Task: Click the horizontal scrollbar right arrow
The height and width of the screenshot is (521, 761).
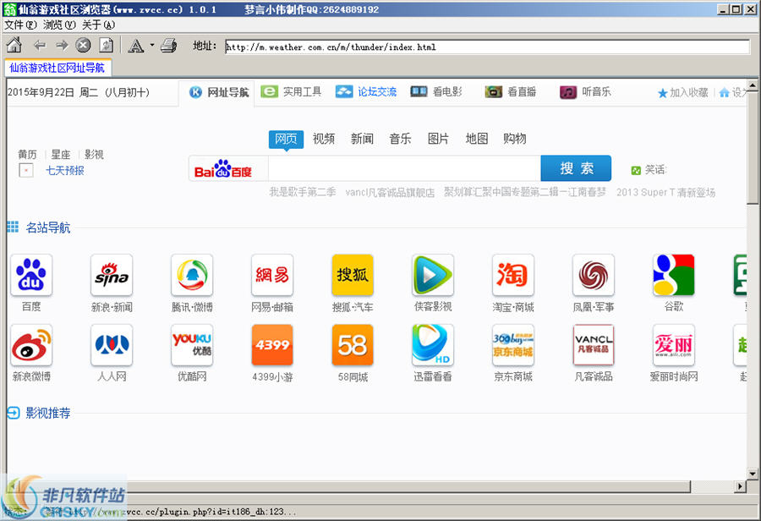Action: pyautogui.click(x=740, y=486)
